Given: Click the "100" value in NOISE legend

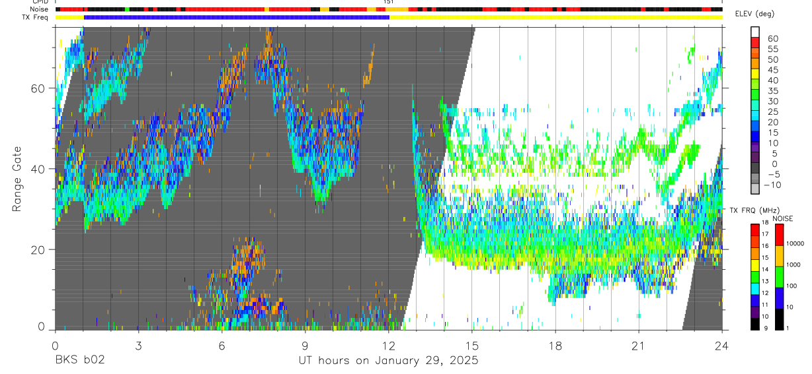Looking at the screenshot, I should (793, 286).
